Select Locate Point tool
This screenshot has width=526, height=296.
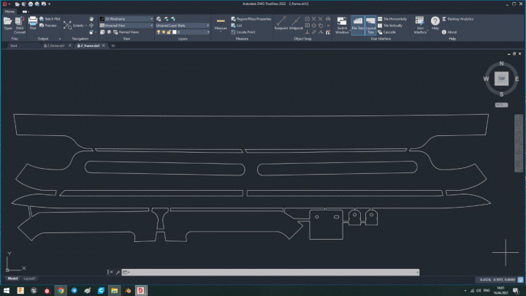243,32
